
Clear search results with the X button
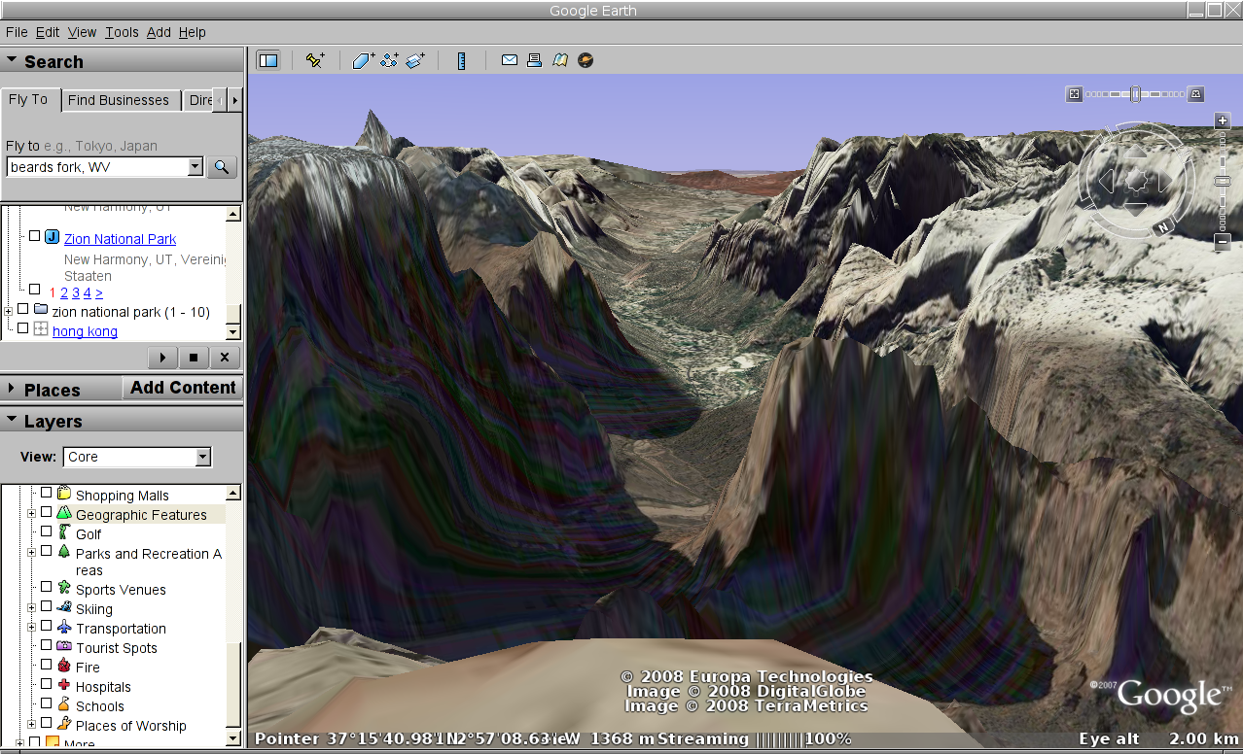point(225,358)
